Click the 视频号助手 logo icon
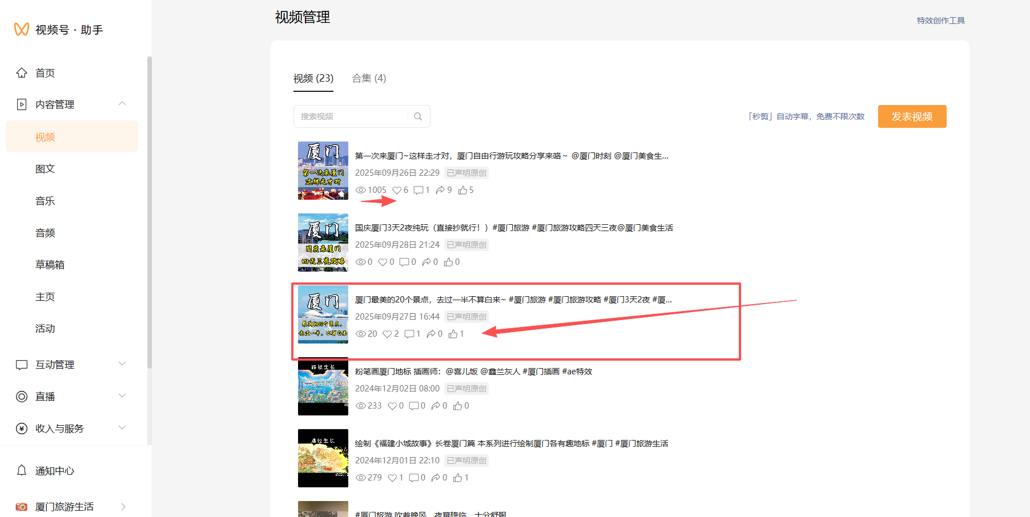 pyautogui.click(x=22, y=29)
